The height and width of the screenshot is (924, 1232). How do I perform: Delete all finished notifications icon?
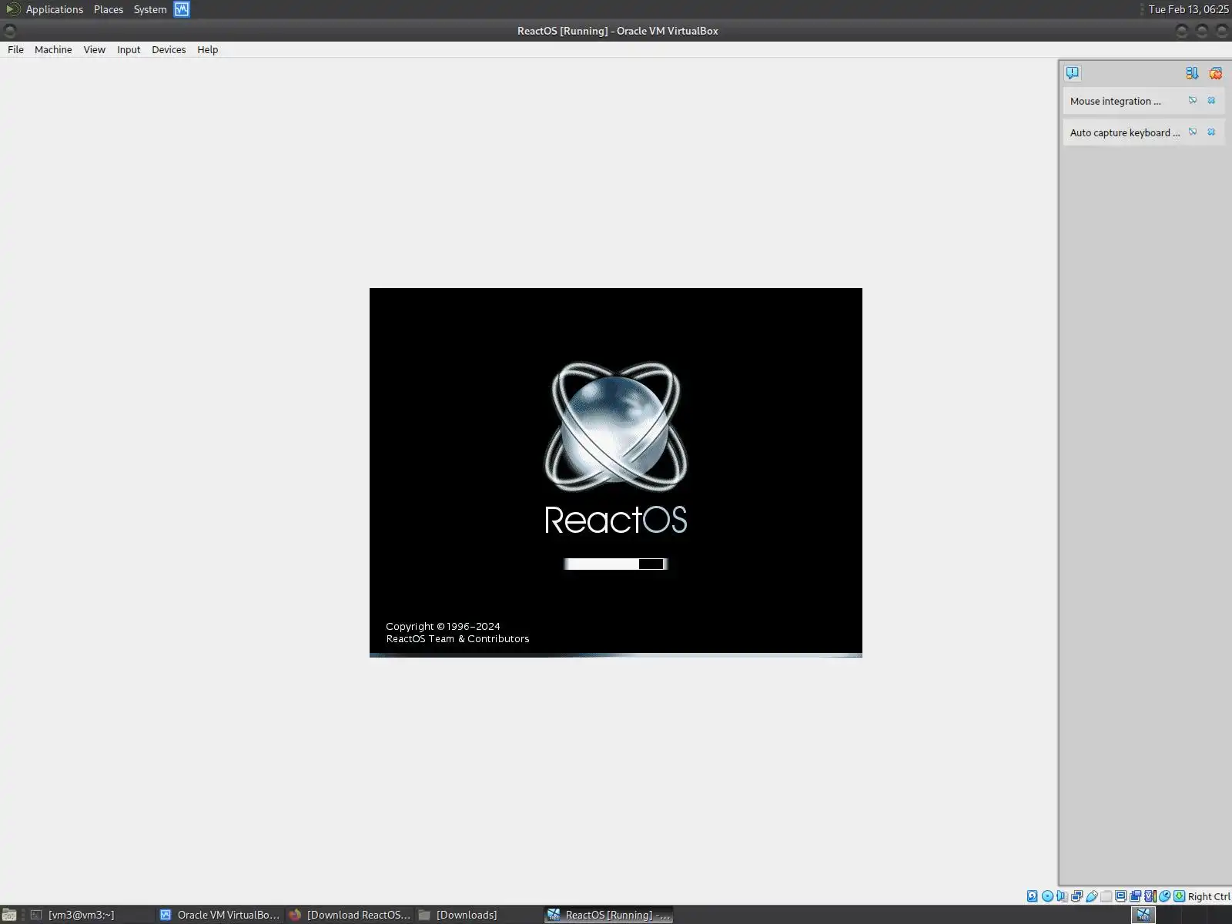pyautogui.click(x=1216, y=73)
